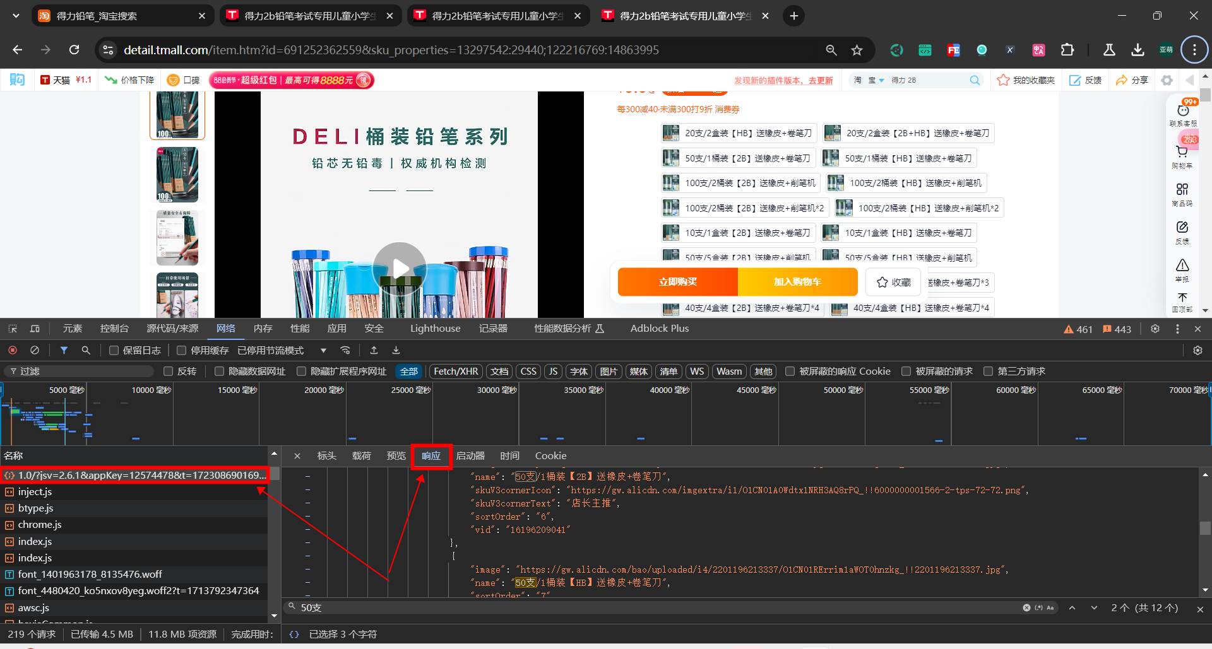Open page zoom magnifier in address bar
This screenshot has width=1212, height=649.
click(x=831, y=50)
